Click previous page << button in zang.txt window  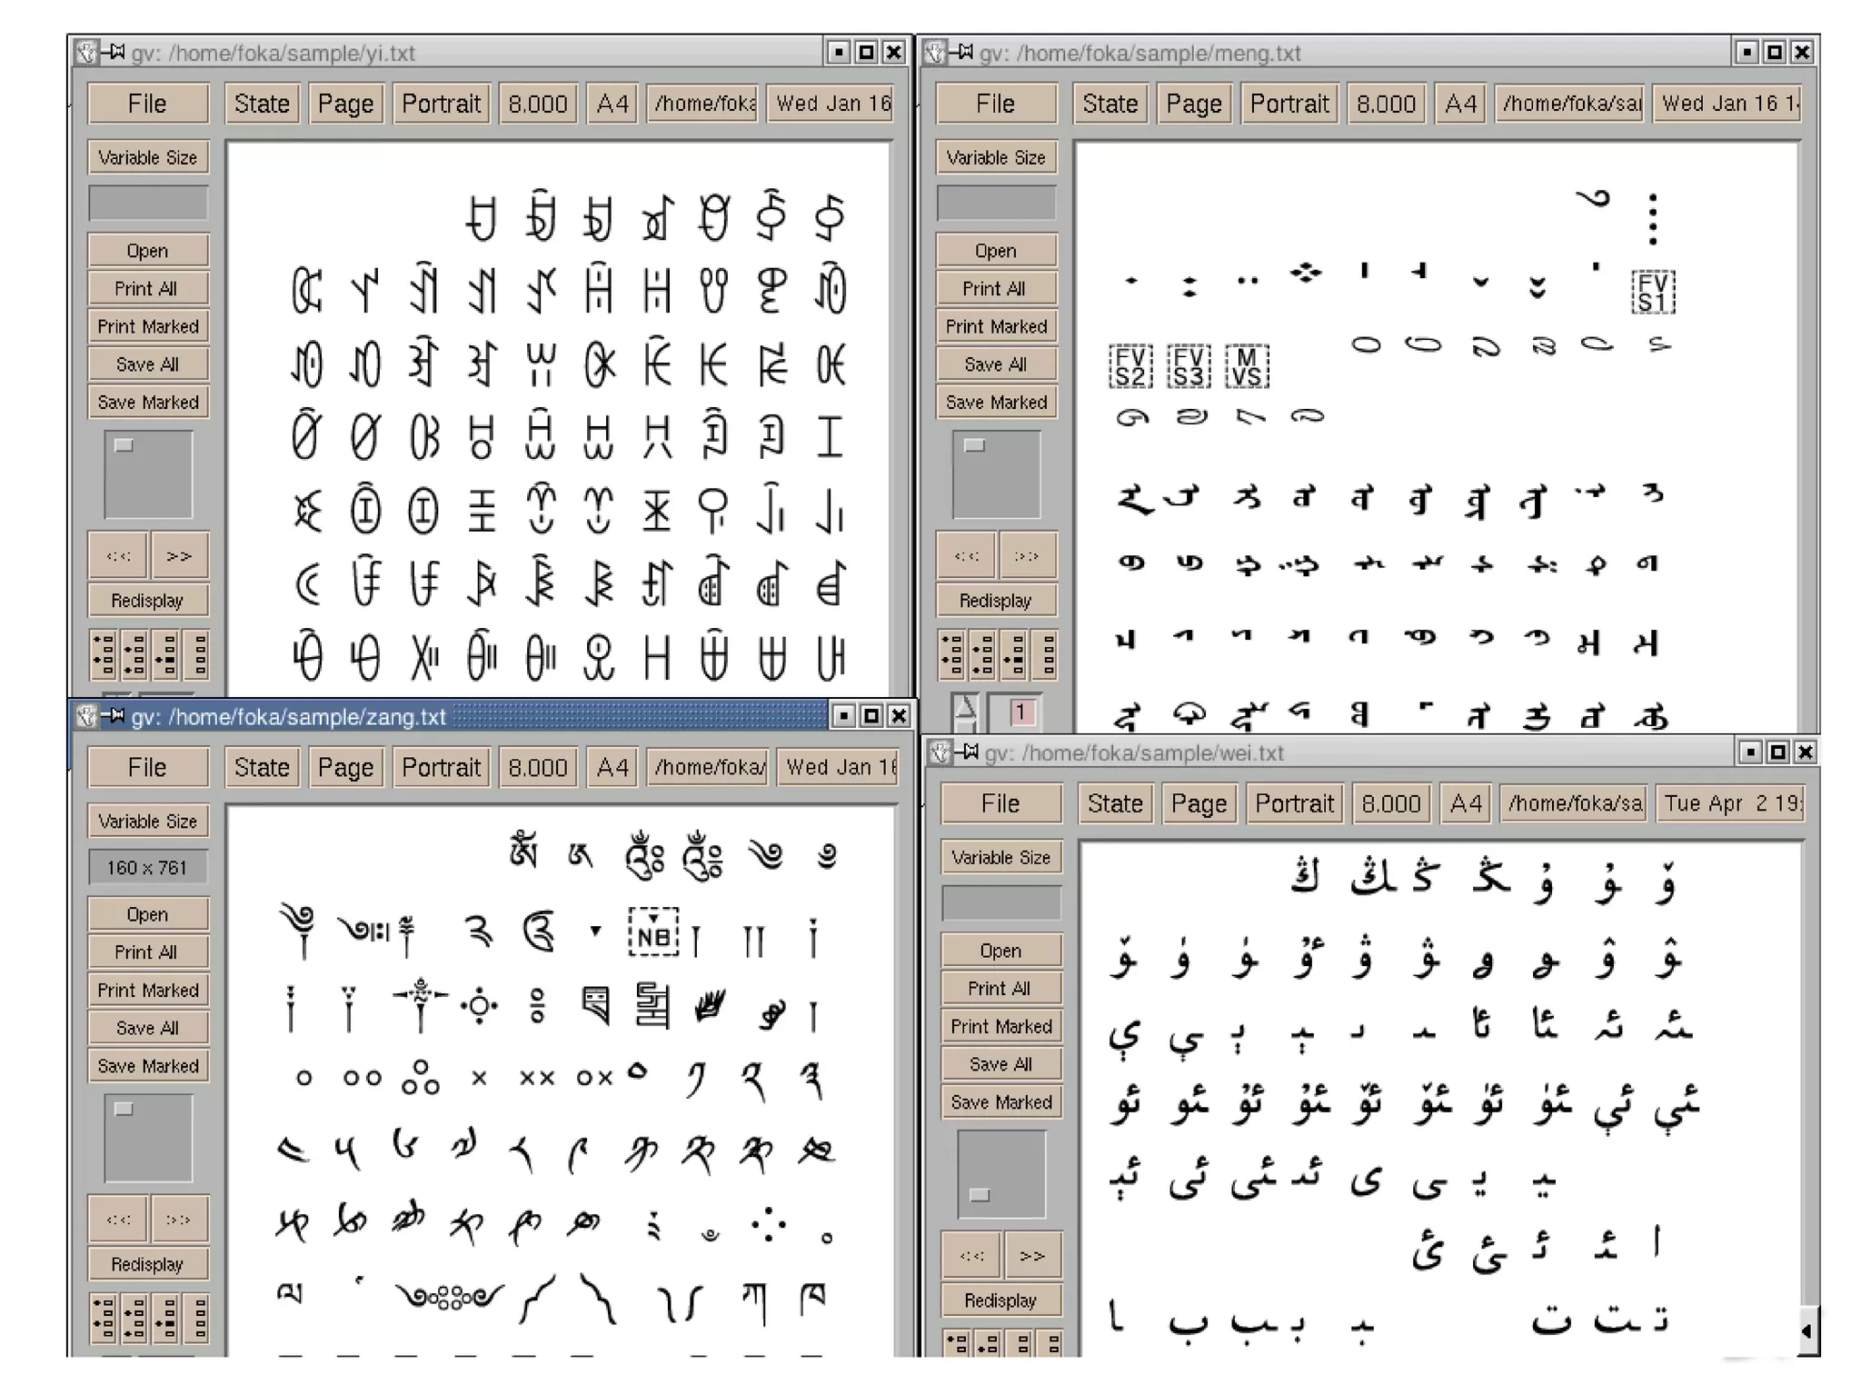(118, 1219)
